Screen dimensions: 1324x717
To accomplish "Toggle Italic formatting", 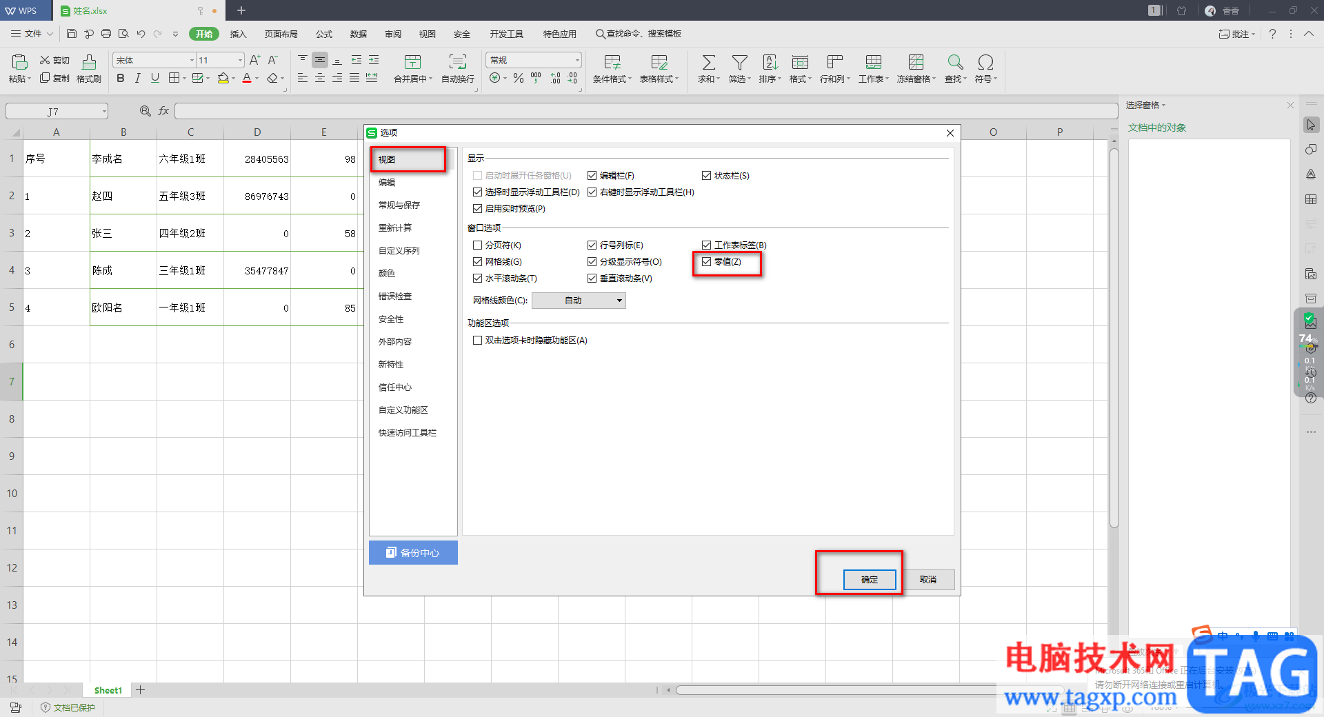I will pyautogui.click(x=138, y=78).
